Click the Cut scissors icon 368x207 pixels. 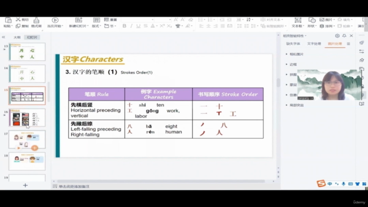coord(18,20)
